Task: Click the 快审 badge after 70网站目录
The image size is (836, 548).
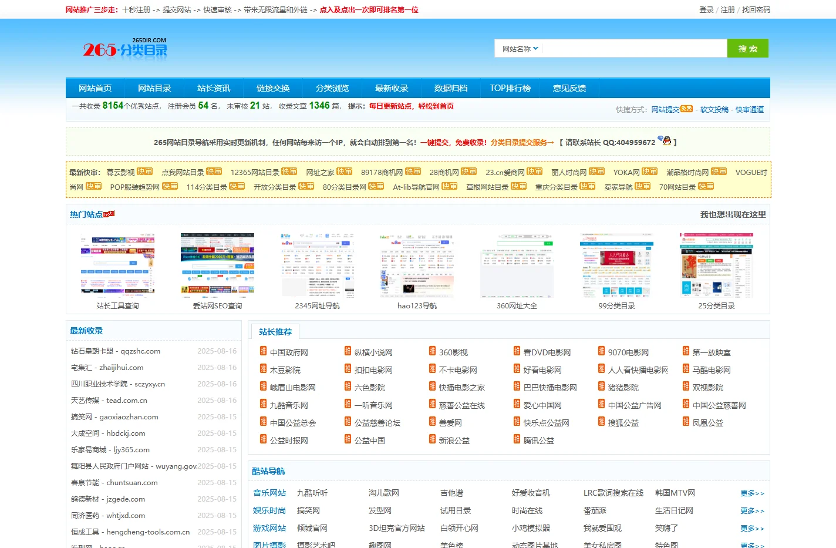Action: (706, 186)
